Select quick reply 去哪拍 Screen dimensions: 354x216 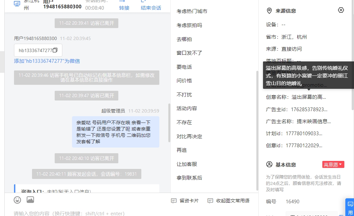click(184, 39)
